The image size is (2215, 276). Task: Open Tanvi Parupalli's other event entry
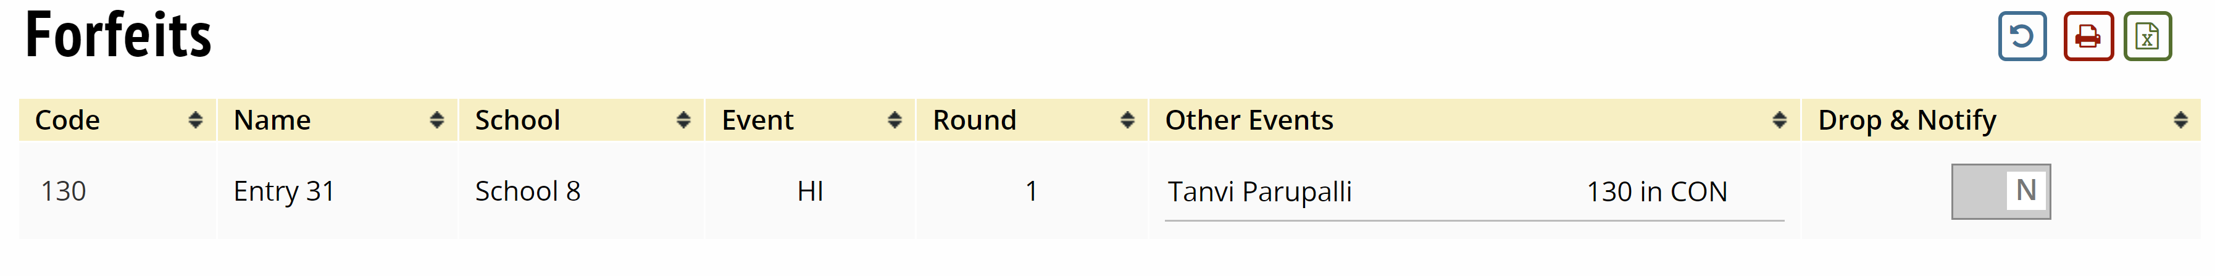click(x=1259, y=192)
